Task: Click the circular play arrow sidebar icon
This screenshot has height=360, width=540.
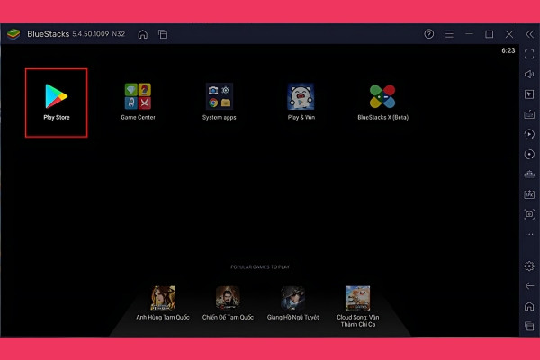Action: tap(529, 134)
